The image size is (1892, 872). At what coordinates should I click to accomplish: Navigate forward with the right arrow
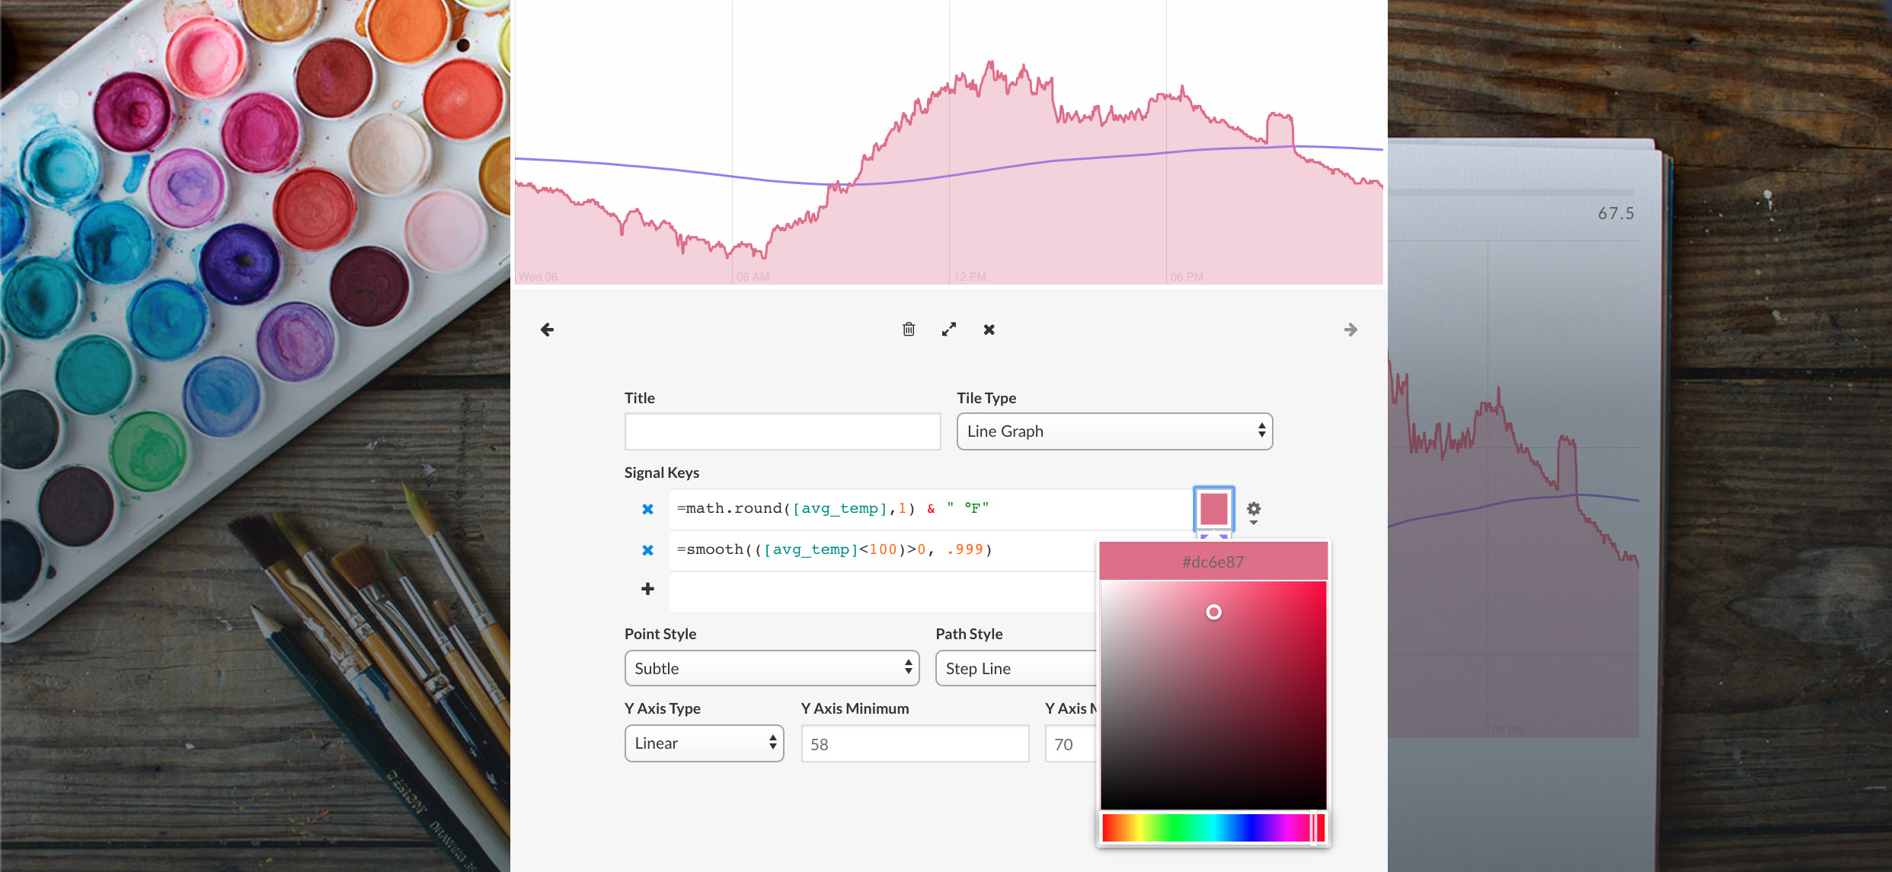pos(1350,329)
